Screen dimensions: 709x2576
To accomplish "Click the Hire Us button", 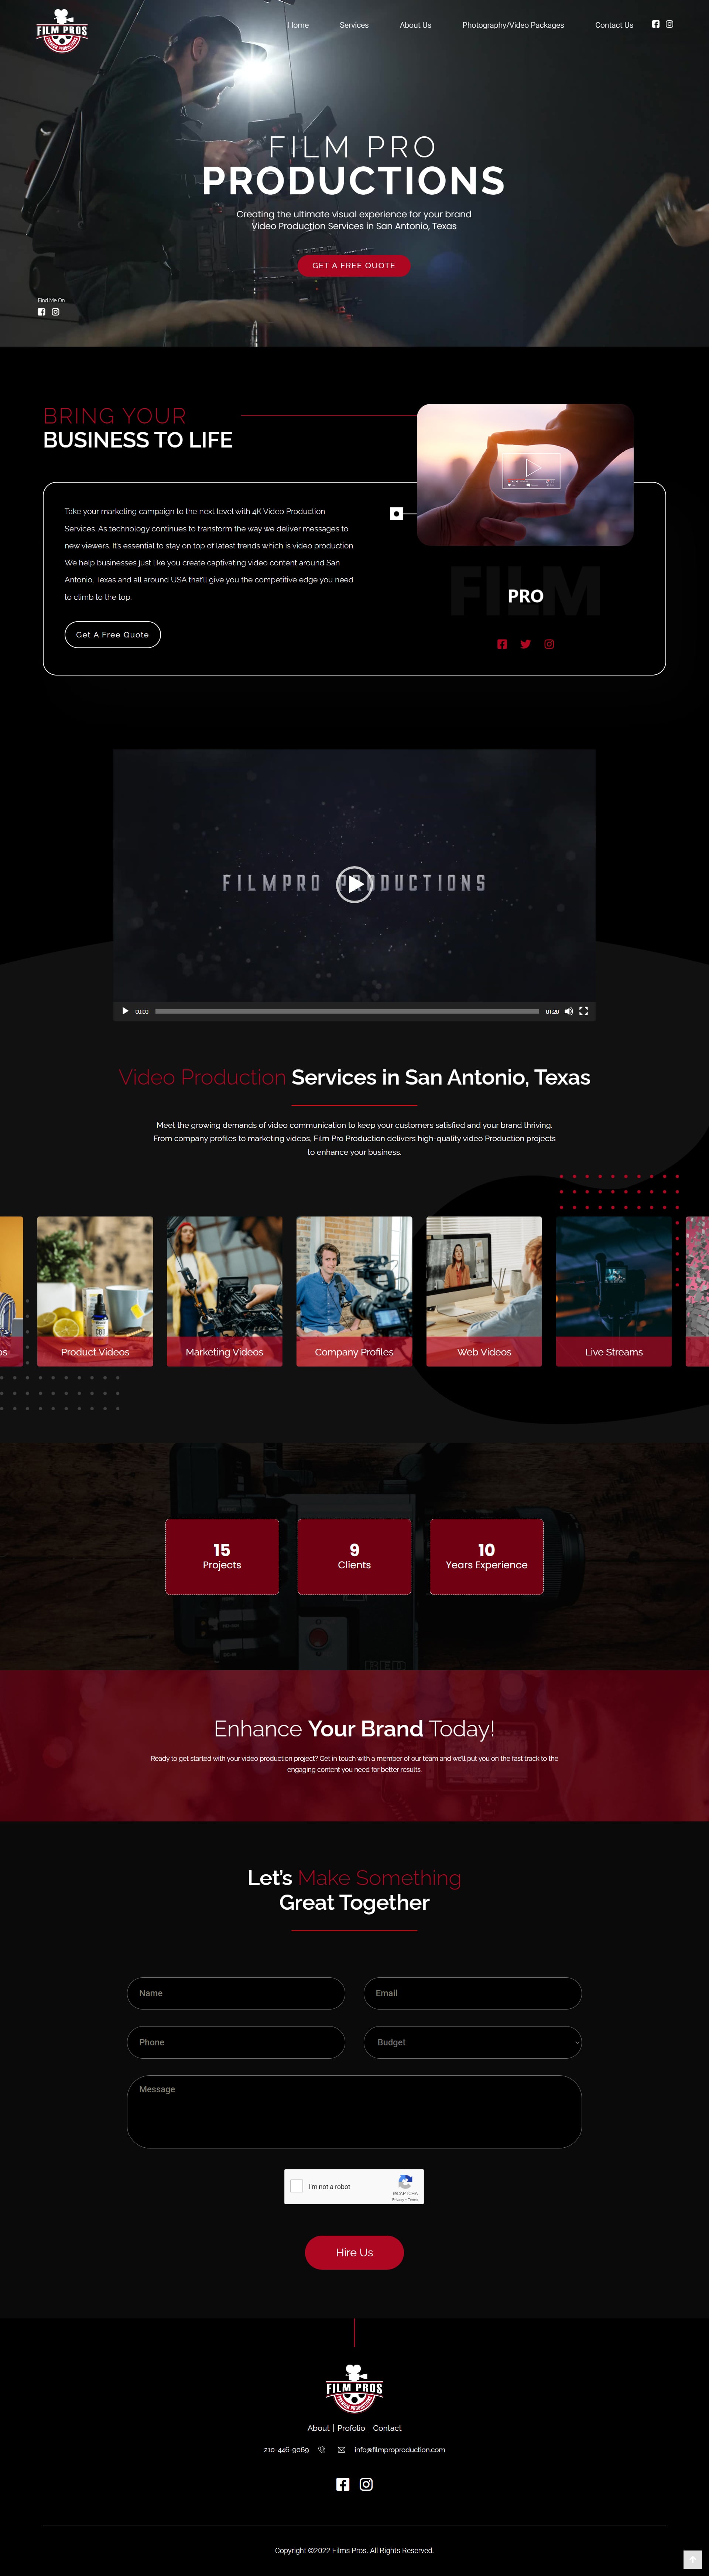I will tap(354, 2252).
